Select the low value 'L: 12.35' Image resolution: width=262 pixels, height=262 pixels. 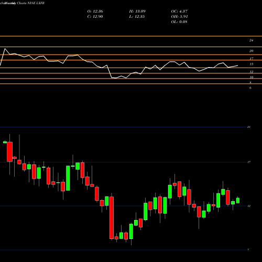[137, 17]
